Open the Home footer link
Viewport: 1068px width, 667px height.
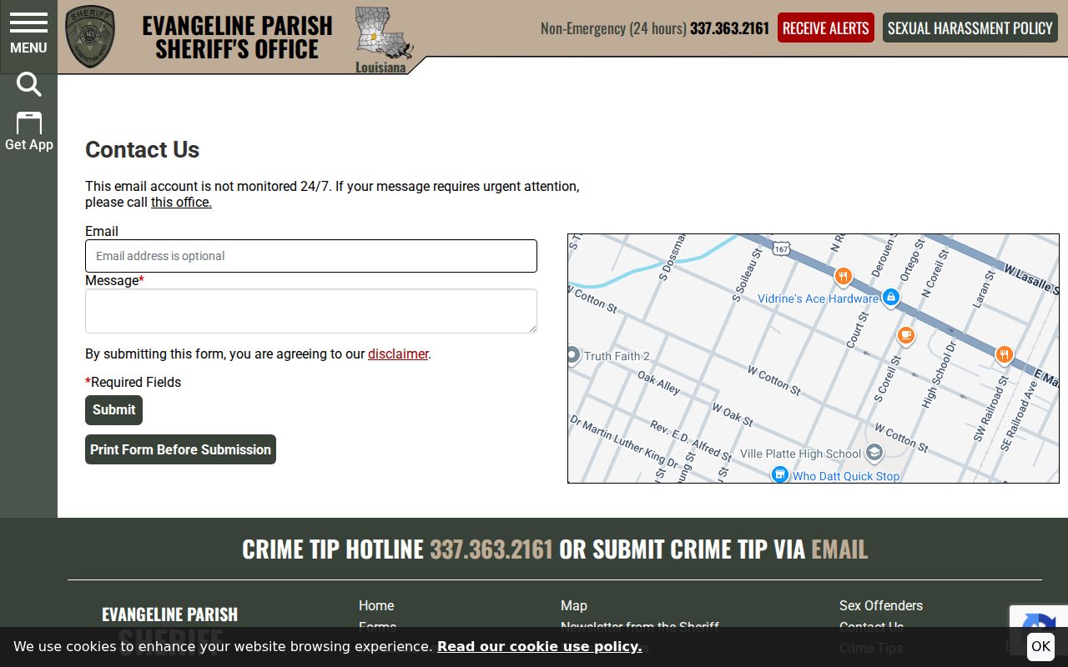(376, 605)
